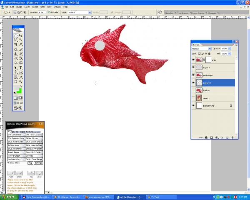Open the tool preset picker arrow

click(x=10, y=12)
